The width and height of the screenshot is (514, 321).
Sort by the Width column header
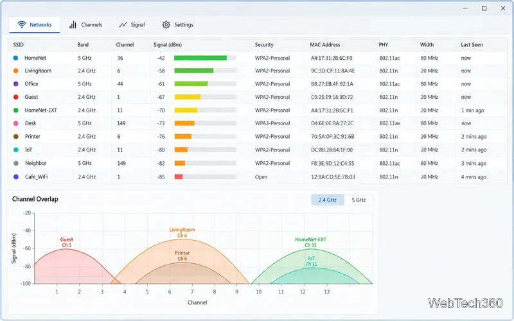click(427, 44)
